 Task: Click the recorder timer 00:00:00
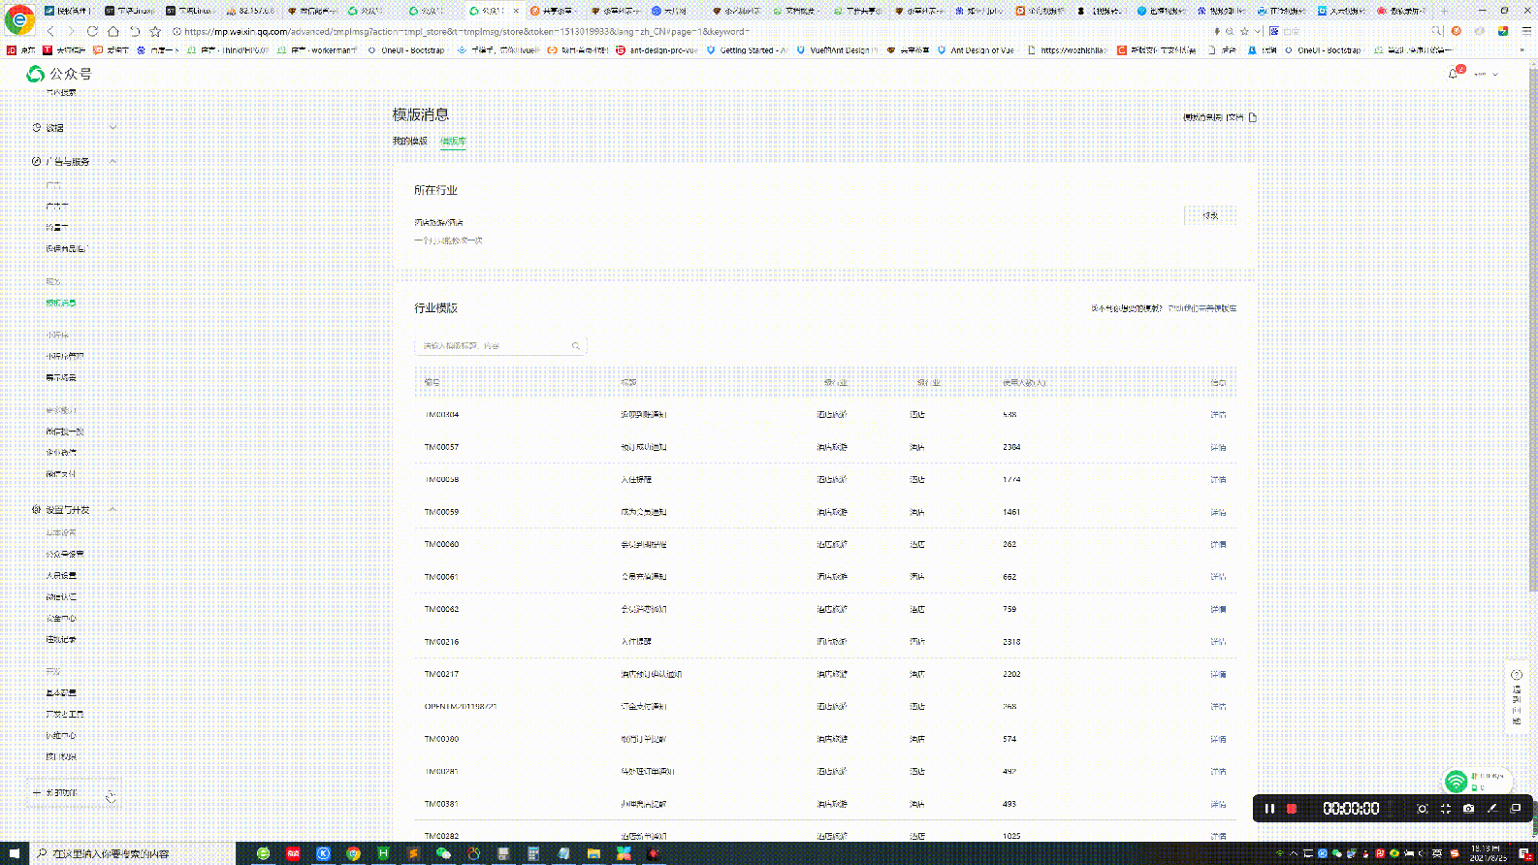1351,809
